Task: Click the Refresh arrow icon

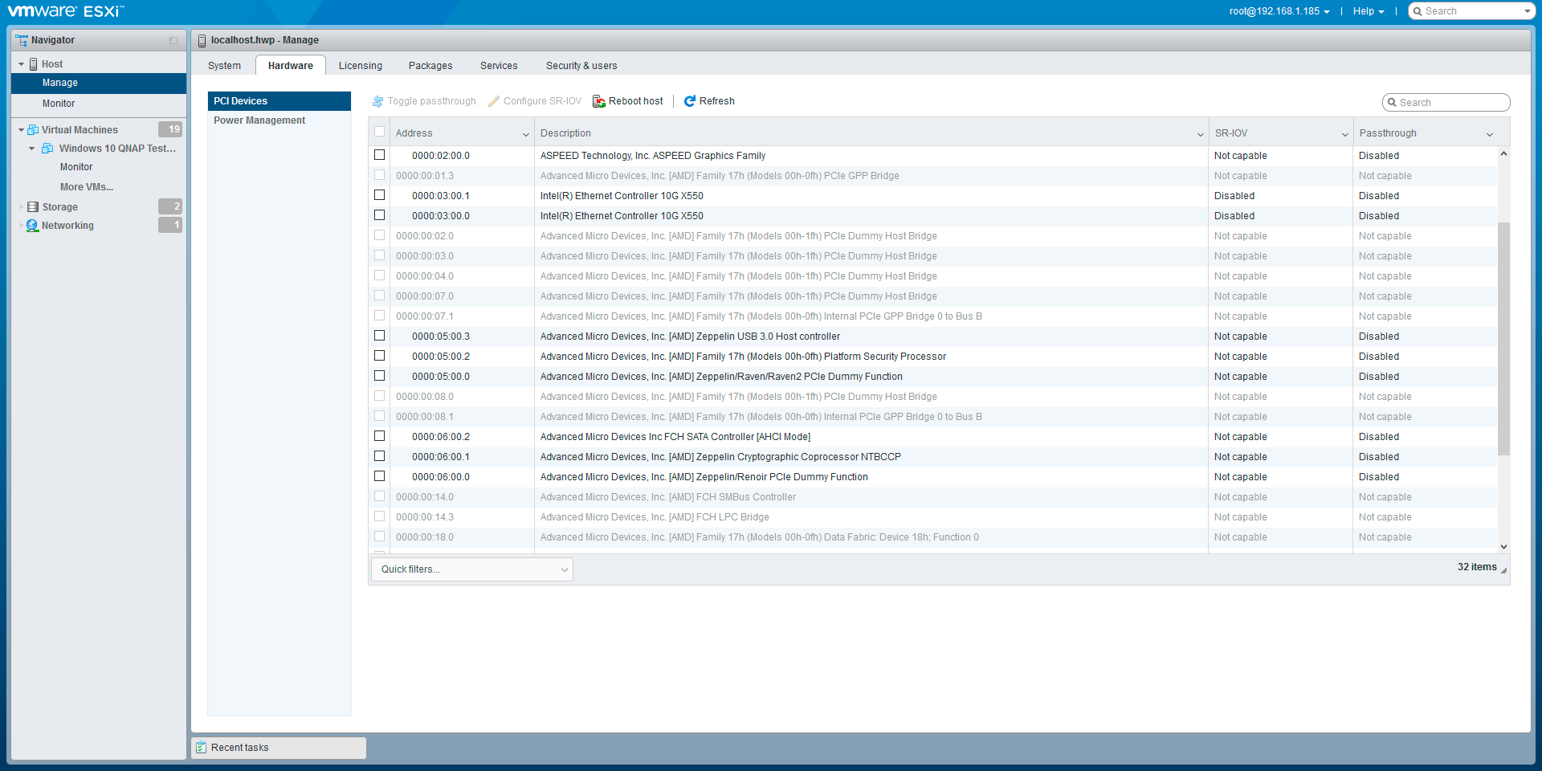Action: coord(689,101)
